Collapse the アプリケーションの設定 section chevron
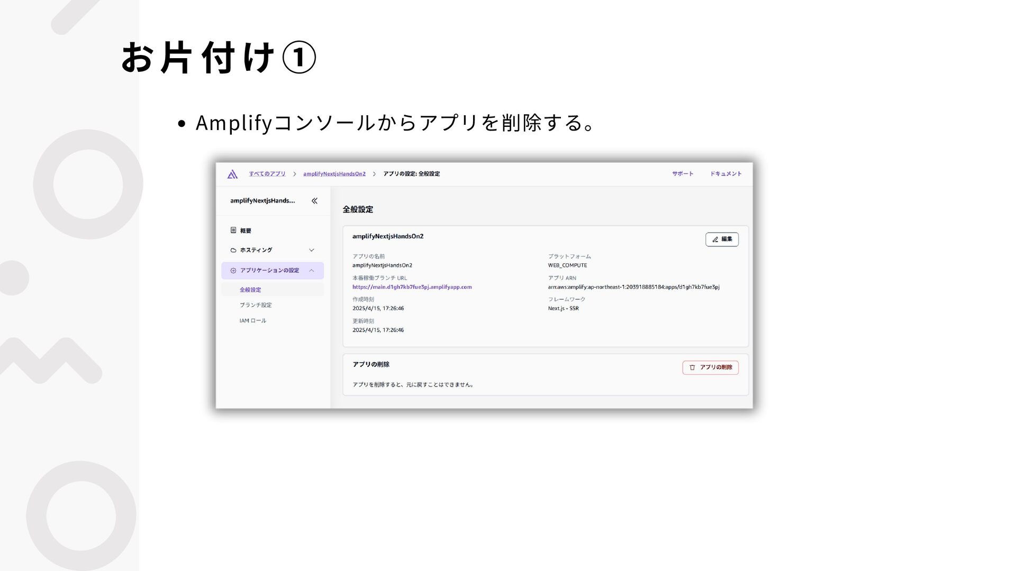Viewport: 1016px width, 571px height. pyautogui.click(x=312, y=271)
